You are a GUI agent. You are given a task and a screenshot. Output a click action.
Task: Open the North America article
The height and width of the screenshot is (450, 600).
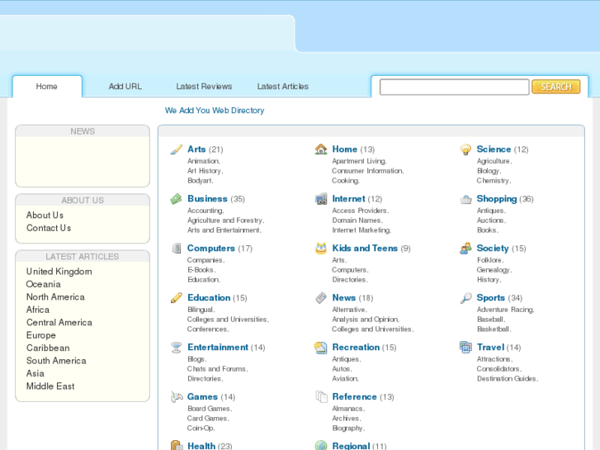(55, 296)
